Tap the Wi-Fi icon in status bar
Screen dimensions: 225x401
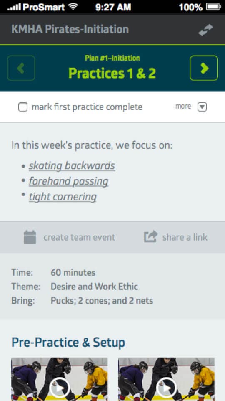point(73,7)
